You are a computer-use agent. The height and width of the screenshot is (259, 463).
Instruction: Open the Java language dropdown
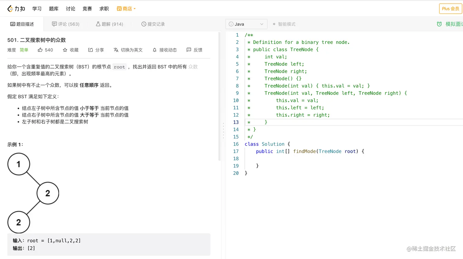(246, 24)
